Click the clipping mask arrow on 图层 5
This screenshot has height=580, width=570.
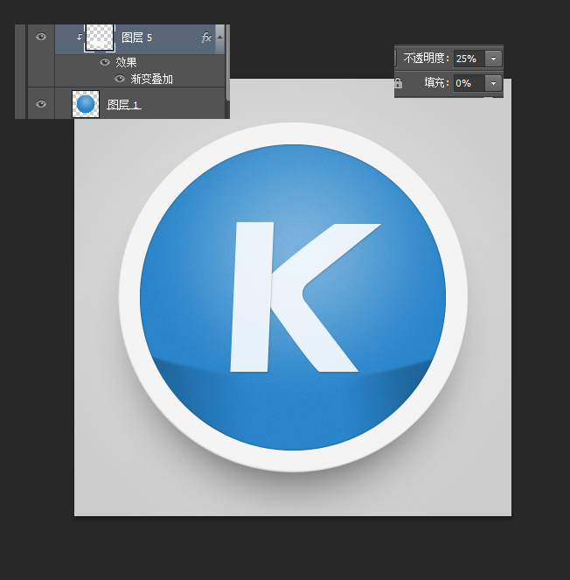point(80,38)
